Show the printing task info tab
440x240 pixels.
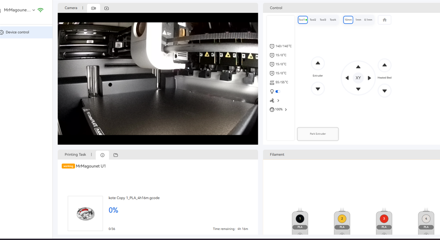[x=102, y=155]
